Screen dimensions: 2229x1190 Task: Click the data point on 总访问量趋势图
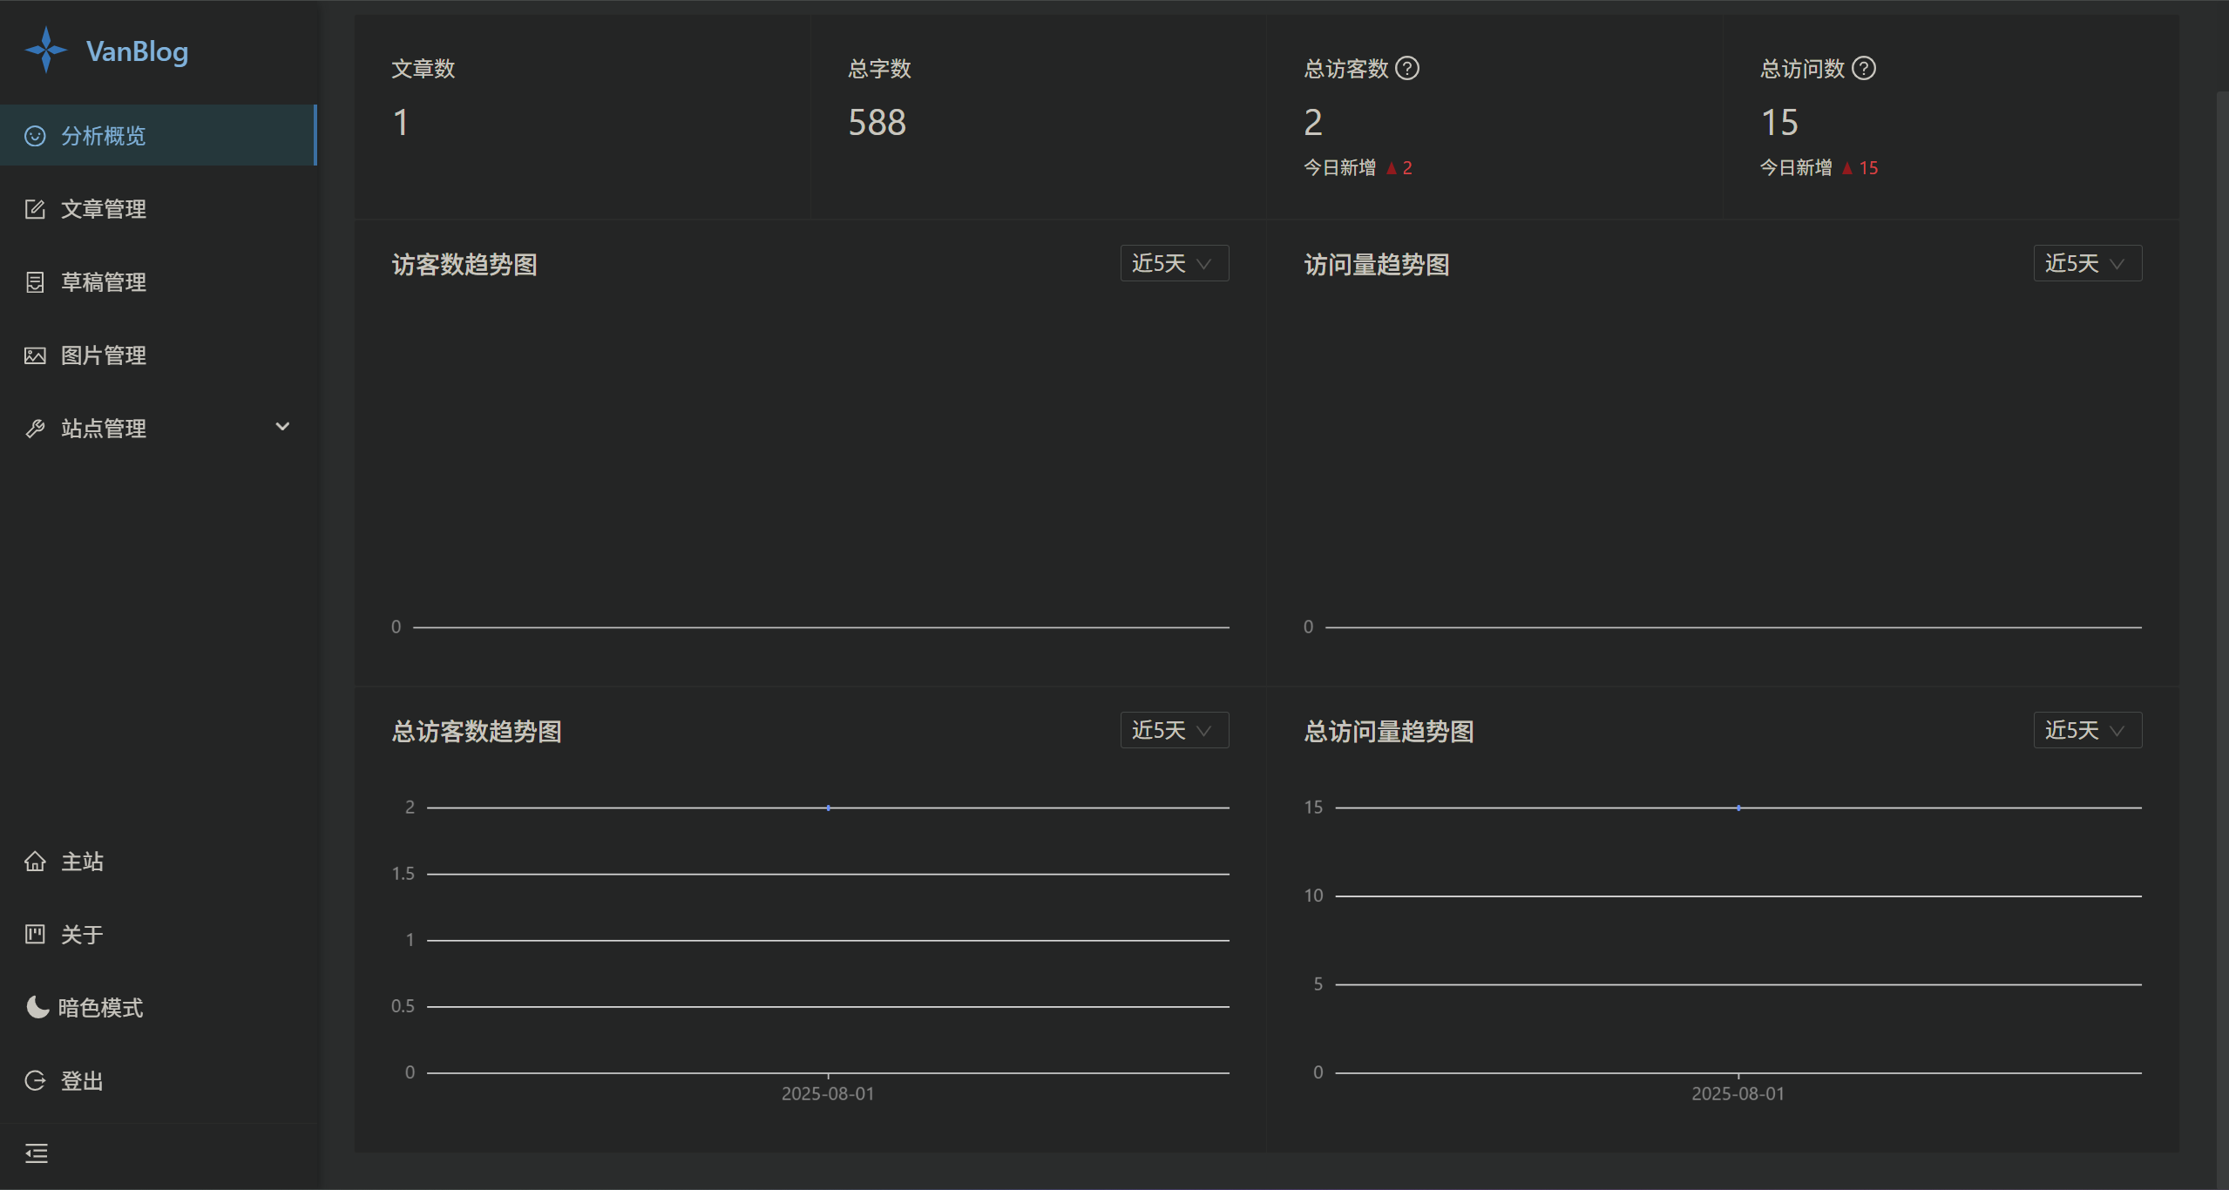1738,808
